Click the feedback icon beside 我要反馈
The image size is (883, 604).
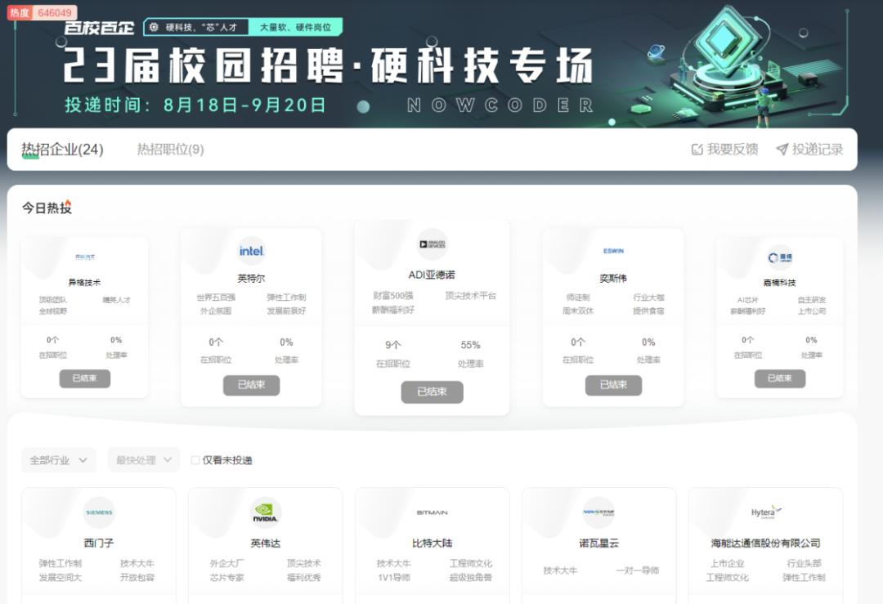pyautogui.click(x=697, y=150)
